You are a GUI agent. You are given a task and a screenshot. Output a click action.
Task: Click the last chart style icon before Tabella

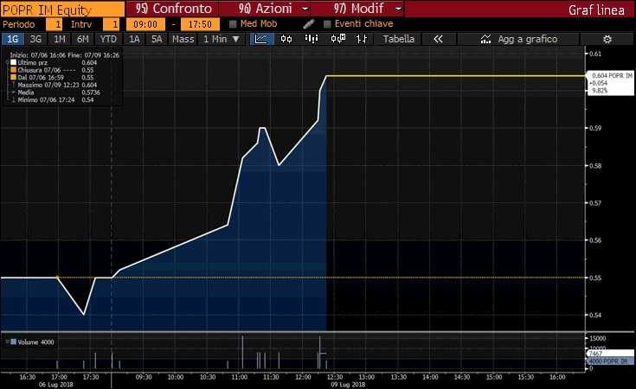363,39
